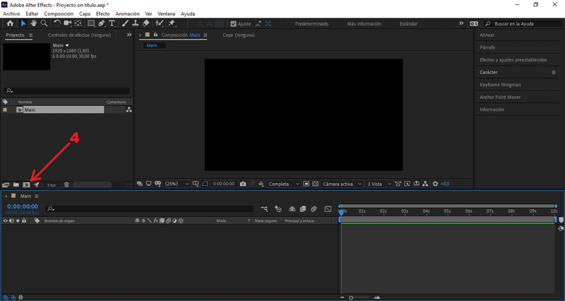The image size is (565, 301).
Task: Select the Zoom magnifier tool
Action: pyautogui.click(x=44, y=23)
